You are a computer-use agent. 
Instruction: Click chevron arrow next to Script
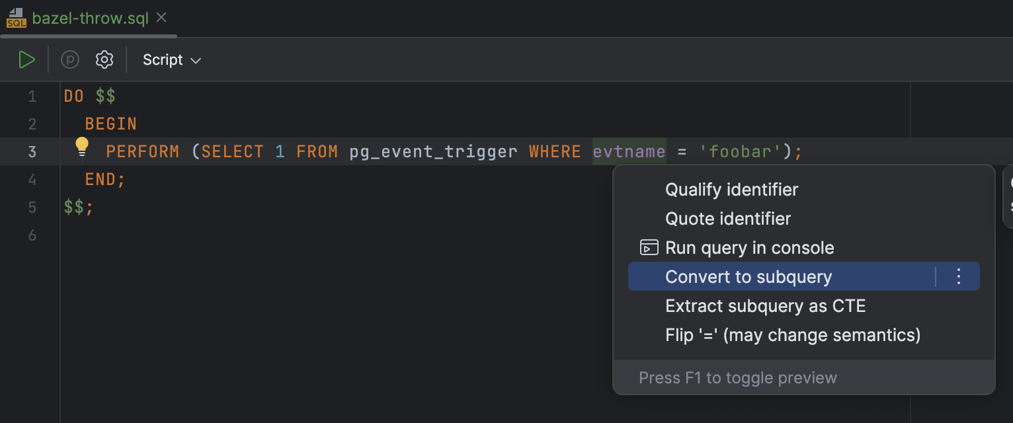click(196, 61)
